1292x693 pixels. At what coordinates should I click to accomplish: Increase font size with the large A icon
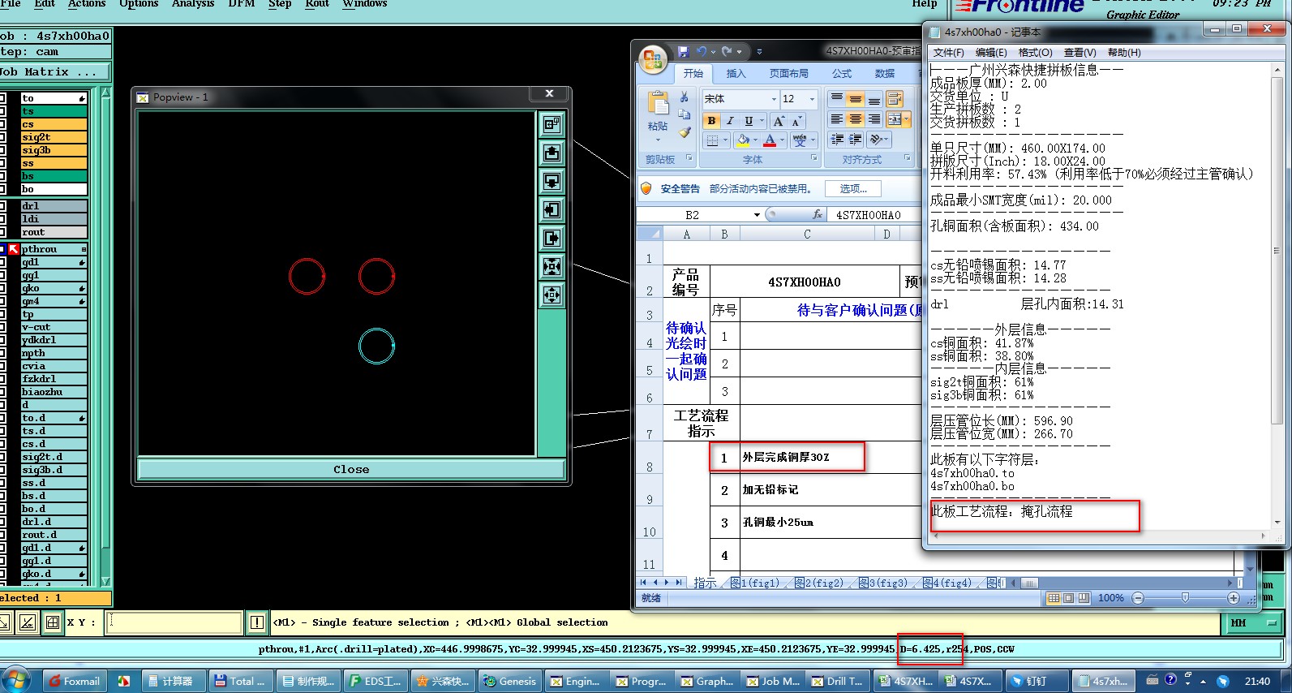(x=779, y=121)
